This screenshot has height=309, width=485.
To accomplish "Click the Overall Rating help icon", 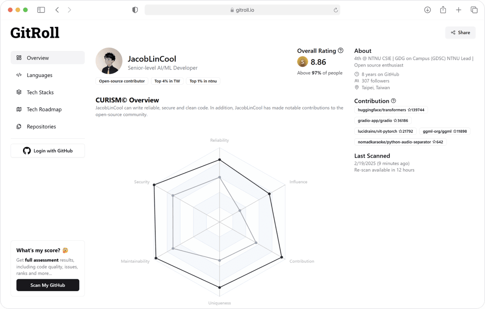I will 341,50.
